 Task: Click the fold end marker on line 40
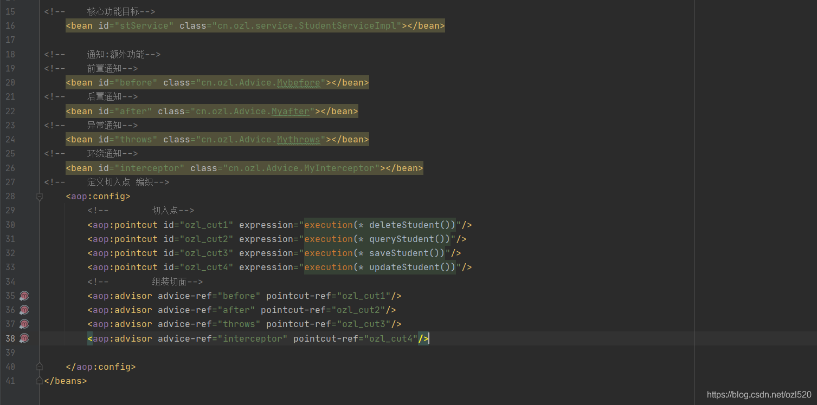coord(39,367)
